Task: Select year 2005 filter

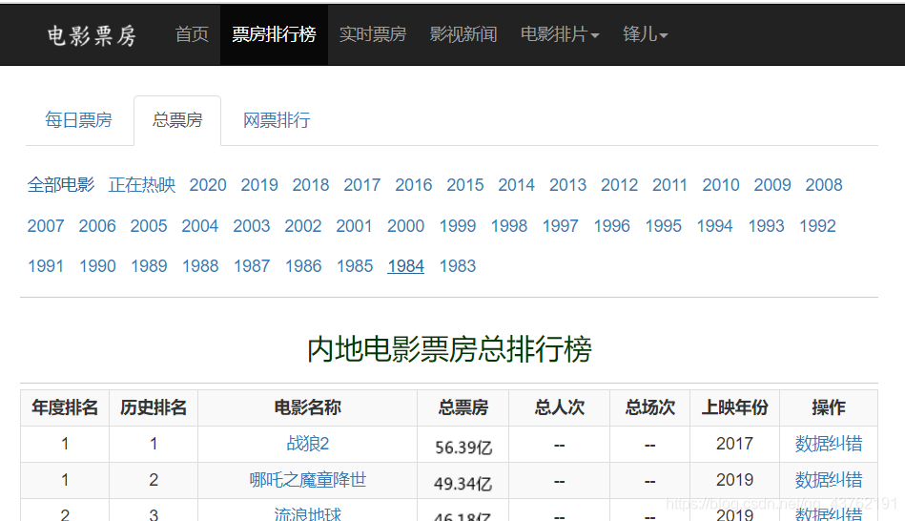Action: tap(149, 226)
